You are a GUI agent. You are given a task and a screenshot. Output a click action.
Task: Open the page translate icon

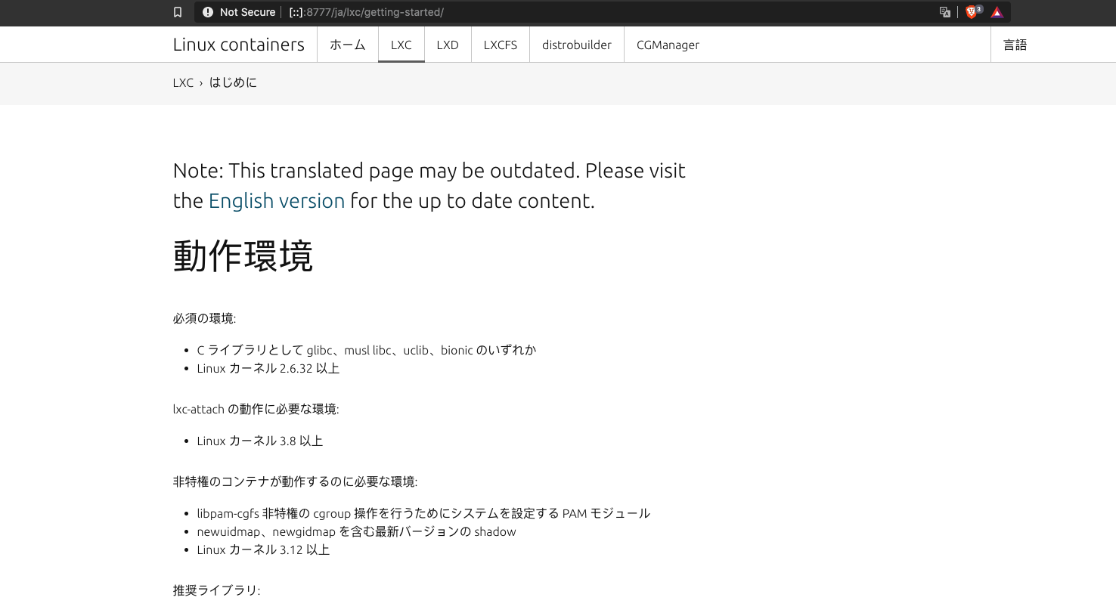pyautogui.click(x=945, y=12)
